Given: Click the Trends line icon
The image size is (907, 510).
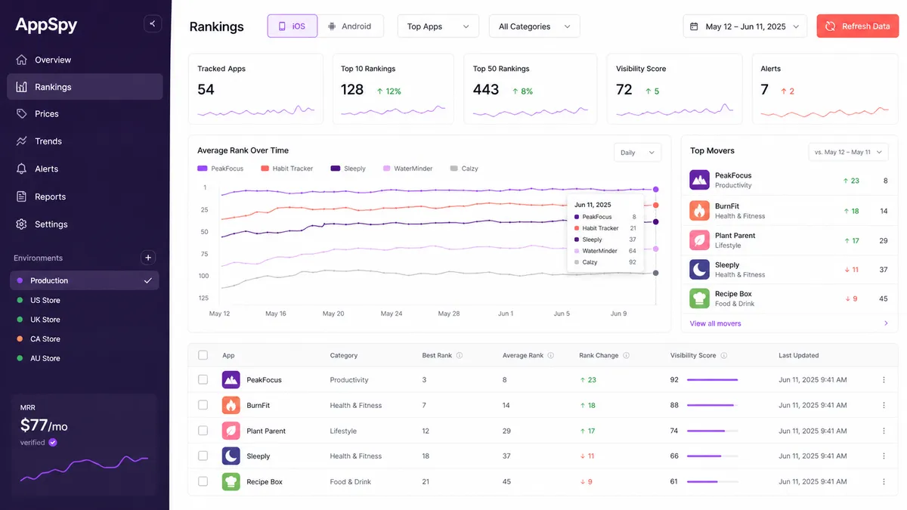Looking at the screenshot, I should coord(21,141).
